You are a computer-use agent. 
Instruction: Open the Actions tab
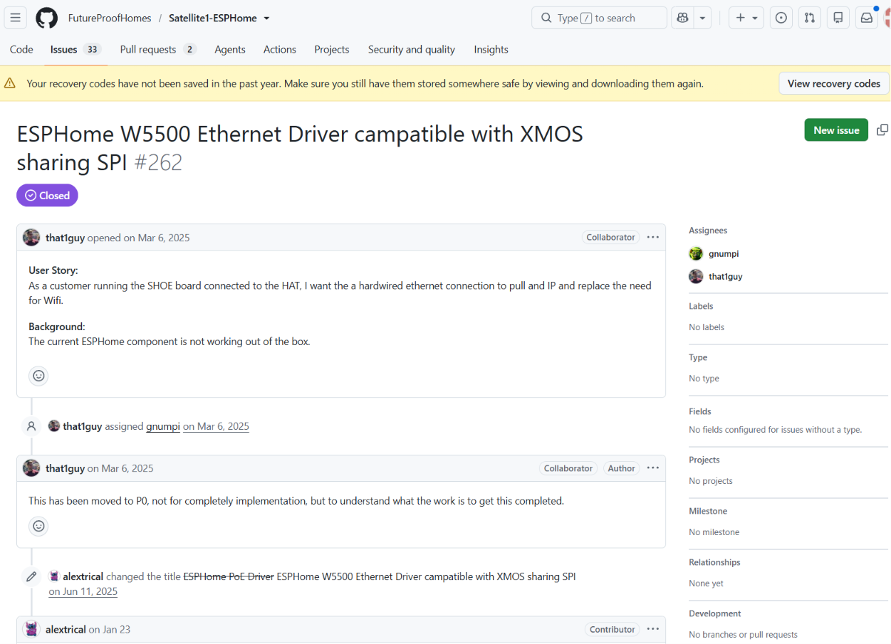pos(280,49)
